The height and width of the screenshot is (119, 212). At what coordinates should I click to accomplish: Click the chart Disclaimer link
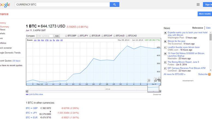(157, 94)
